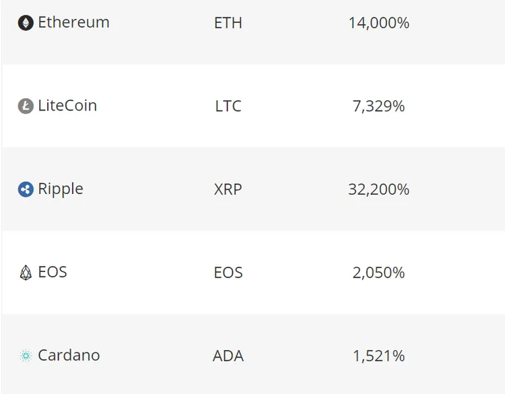Click the LTC ticker symbol
The image size is (505, 394).
coord(228,106)
